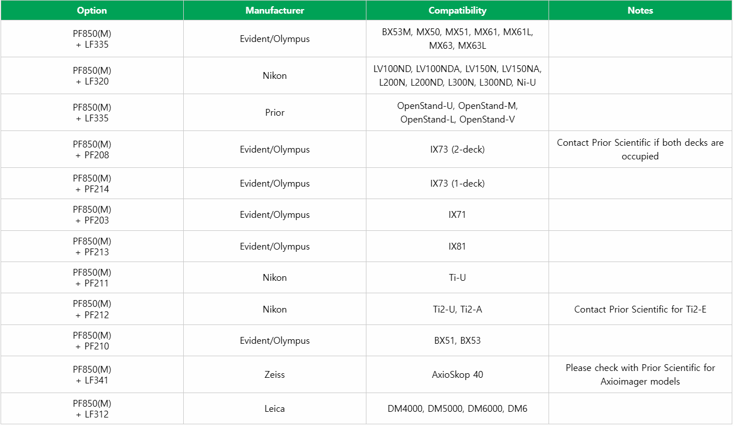Click the Option column header
Screen dimensions: 734x426
pos(91,10)
